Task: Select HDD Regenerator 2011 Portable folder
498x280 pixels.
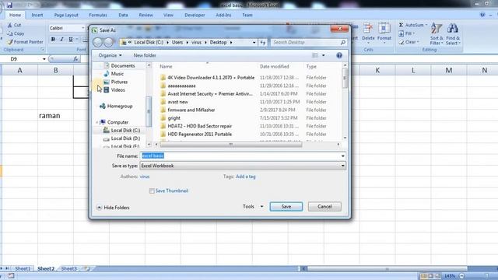Action: 196,134
